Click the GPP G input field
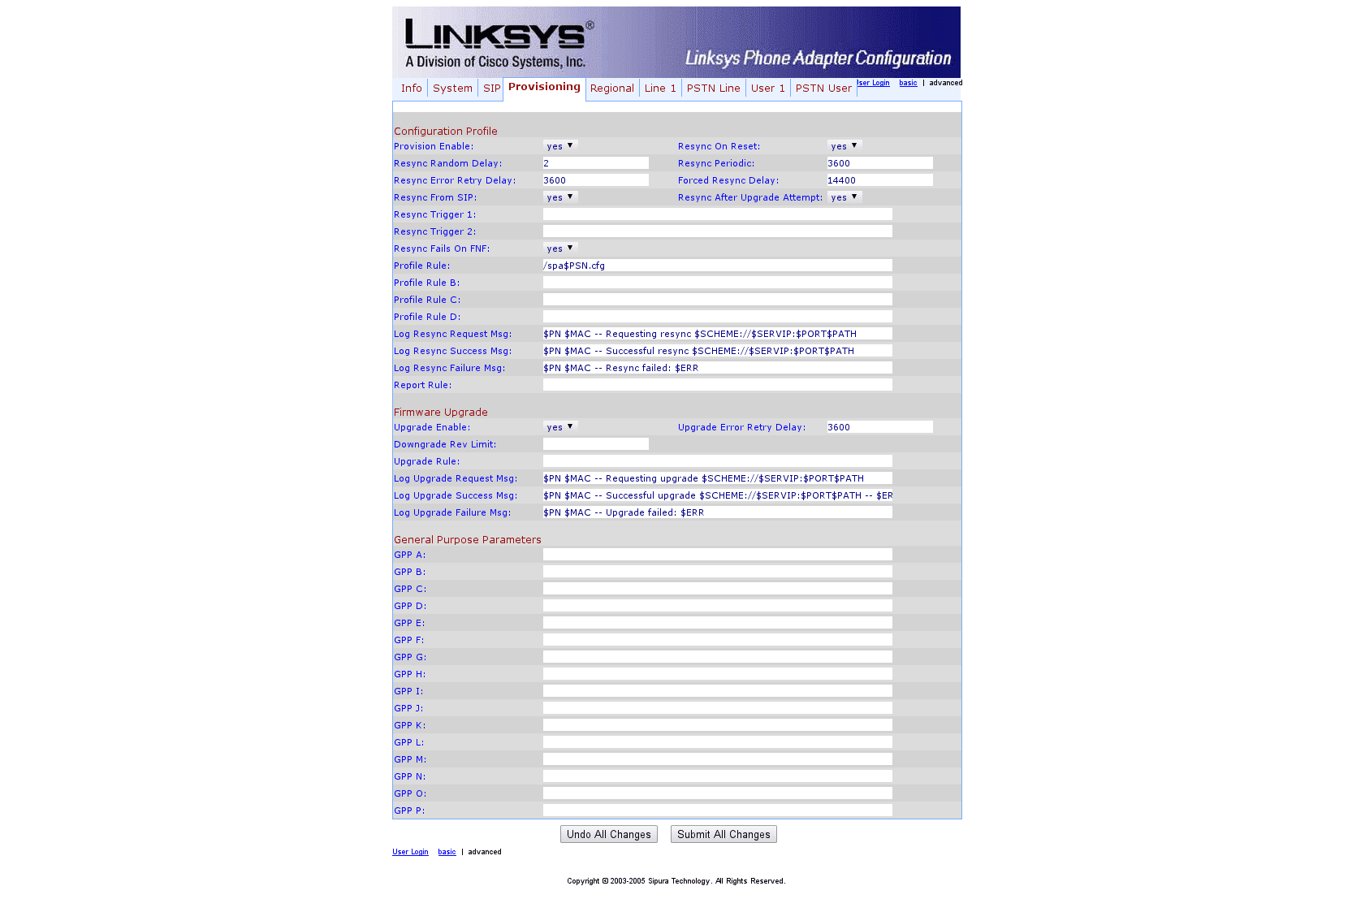The width and height of the screenshot is (1352, 899). click(x=718, y=657)
